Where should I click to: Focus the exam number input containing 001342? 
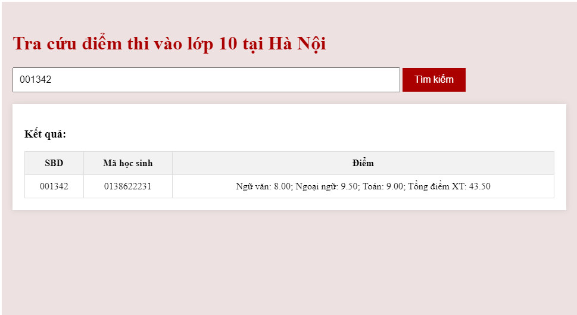point(206,79)
